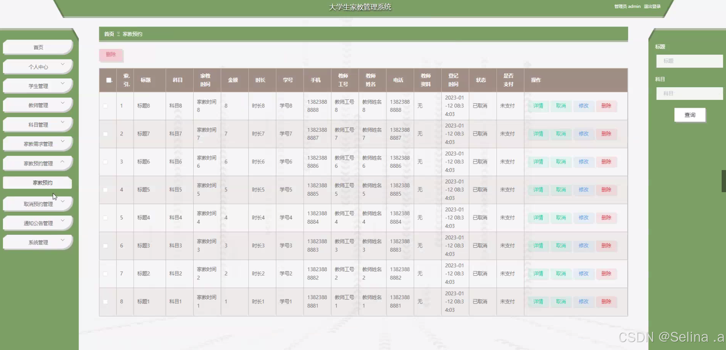Expand the 通知公告管理 sidebar menu

pos(38,223)
